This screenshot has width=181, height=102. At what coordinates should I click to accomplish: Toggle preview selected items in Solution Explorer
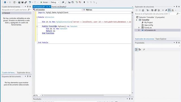tap(169, 10)
